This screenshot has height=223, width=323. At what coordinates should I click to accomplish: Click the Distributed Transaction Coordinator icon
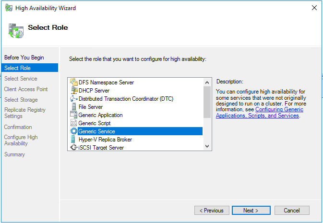pos(74,99)
